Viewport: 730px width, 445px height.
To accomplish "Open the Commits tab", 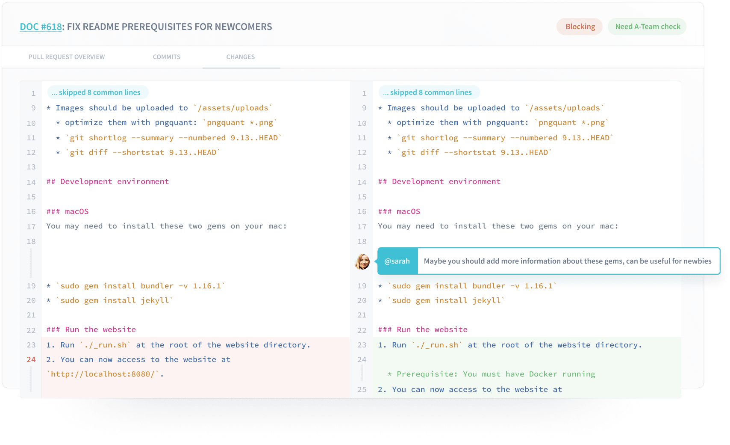I will click(167, 57).
